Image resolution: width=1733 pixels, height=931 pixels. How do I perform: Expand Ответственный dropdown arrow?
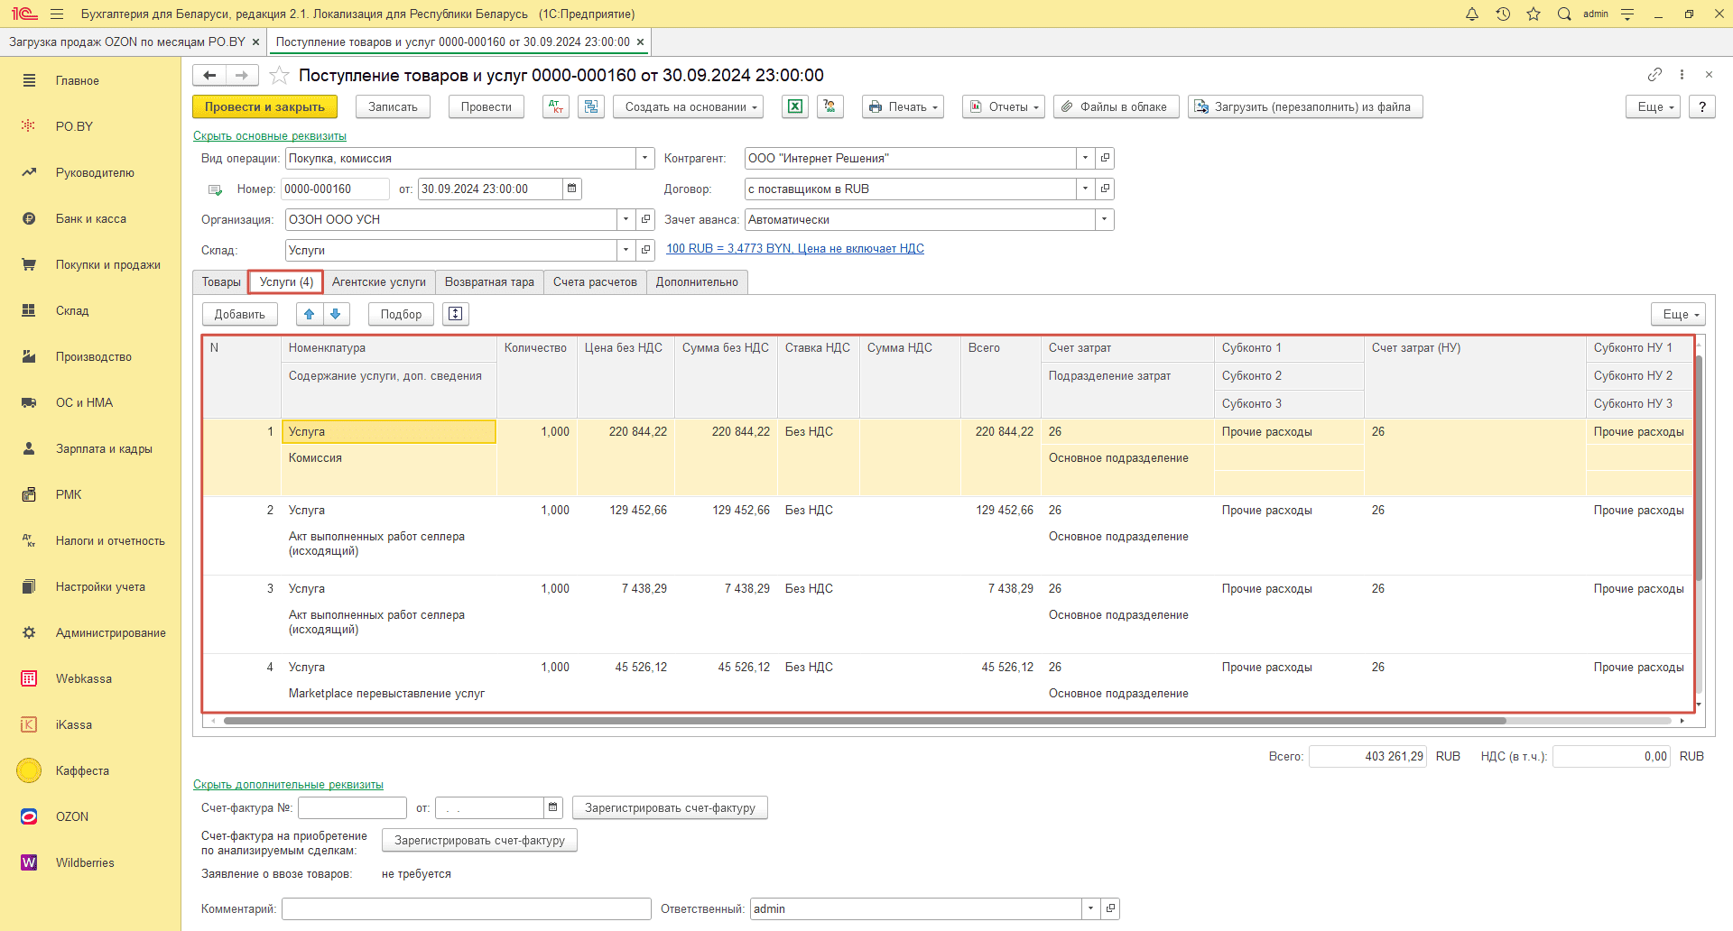coord(1090,908)
